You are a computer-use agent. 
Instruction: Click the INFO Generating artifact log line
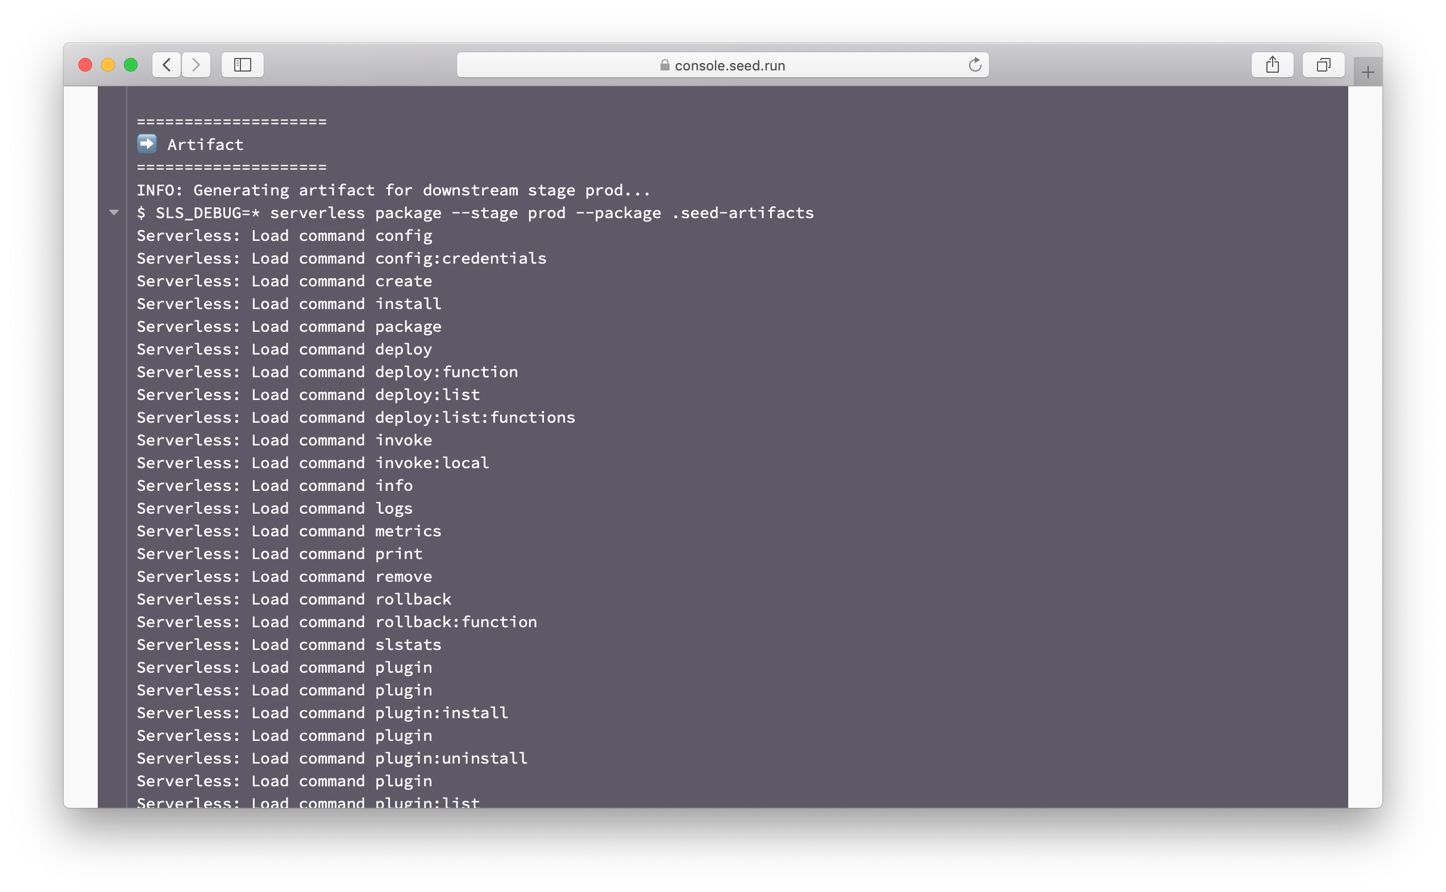click(393, 190)
